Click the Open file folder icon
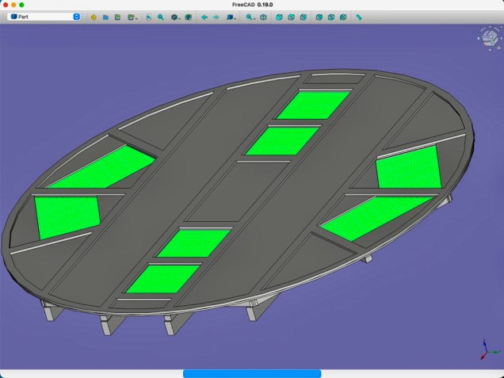This screenshot has height=378, width=504. (105, 17)
